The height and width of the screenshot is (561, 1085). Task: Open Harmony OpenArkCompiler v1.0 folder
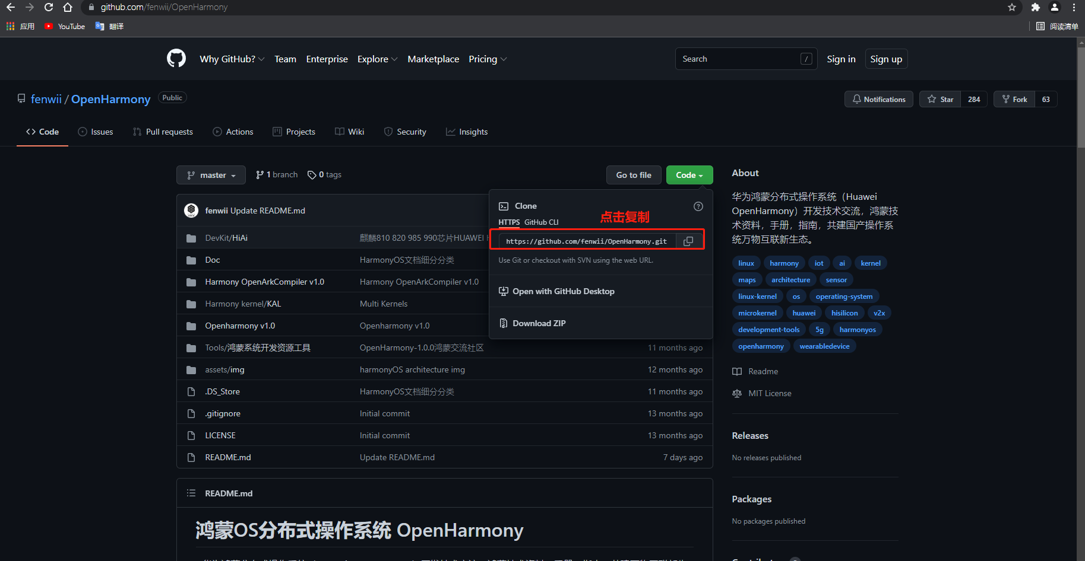(265, 282)
